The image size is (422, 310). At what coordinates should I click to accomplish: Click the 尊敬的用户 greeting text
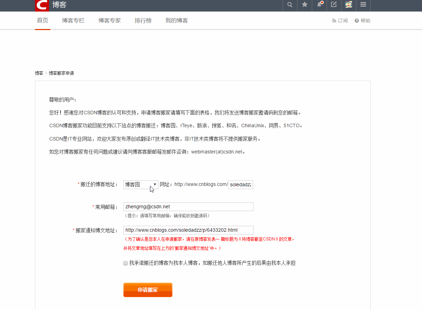coord(63,100)
